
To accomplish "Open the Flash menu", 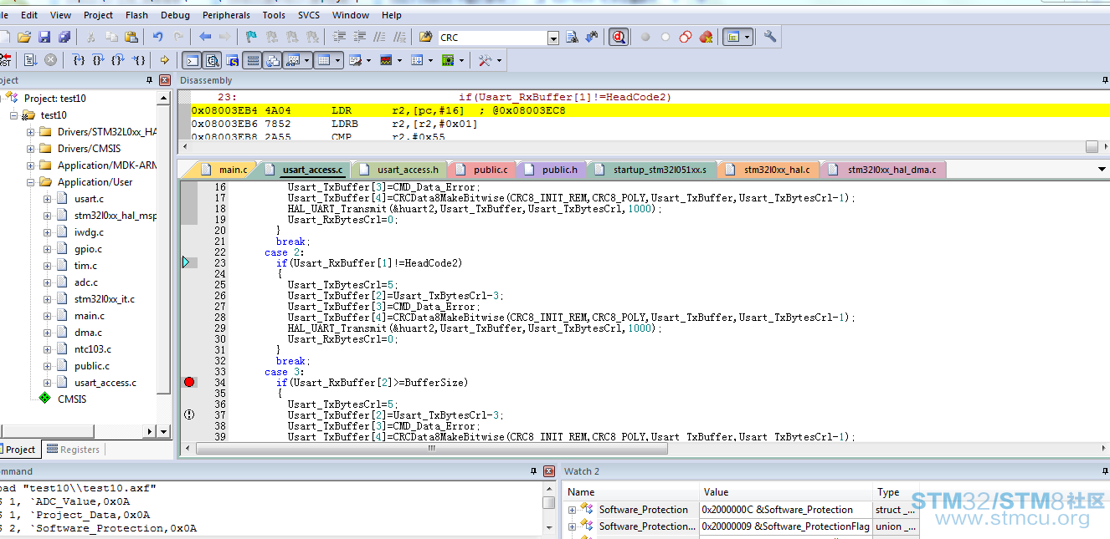I will click(x=136, y=15).
